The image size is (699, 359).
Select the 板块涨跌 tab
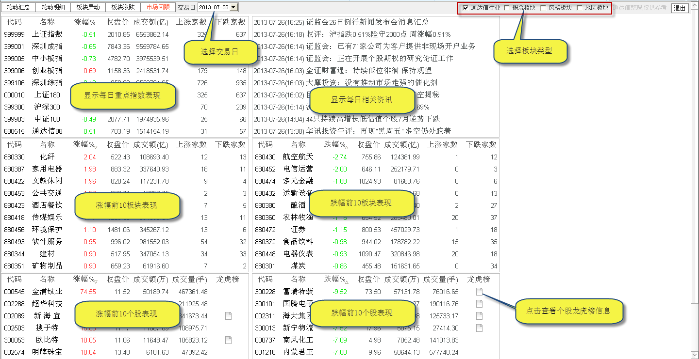click(x=123, y=7)
